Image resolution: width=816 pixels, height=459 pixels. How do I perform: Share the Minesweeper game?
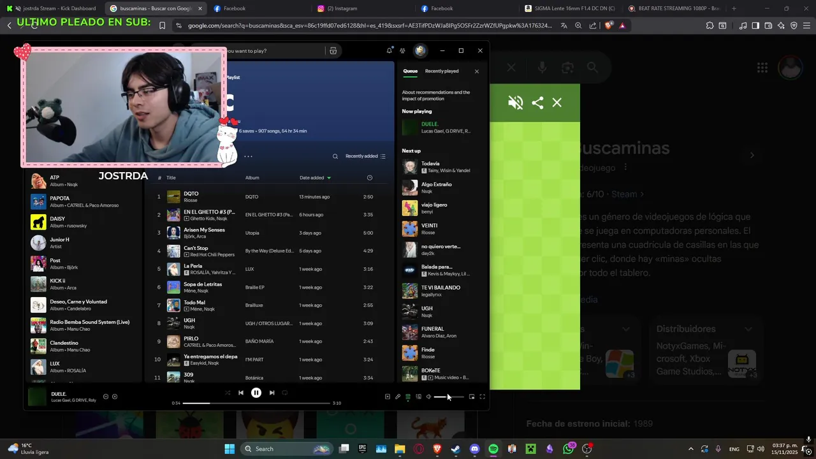pos(537,103)
